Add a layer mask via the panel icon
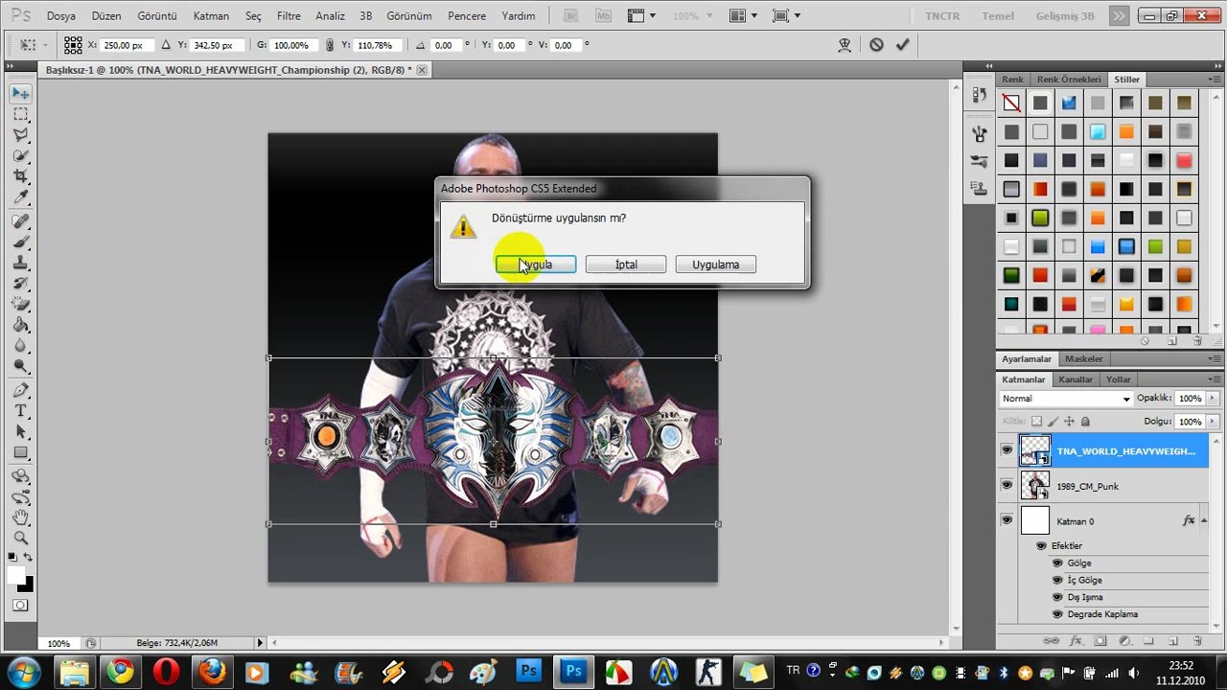This screenshot has width=1227, height=690. (1100, 641)
